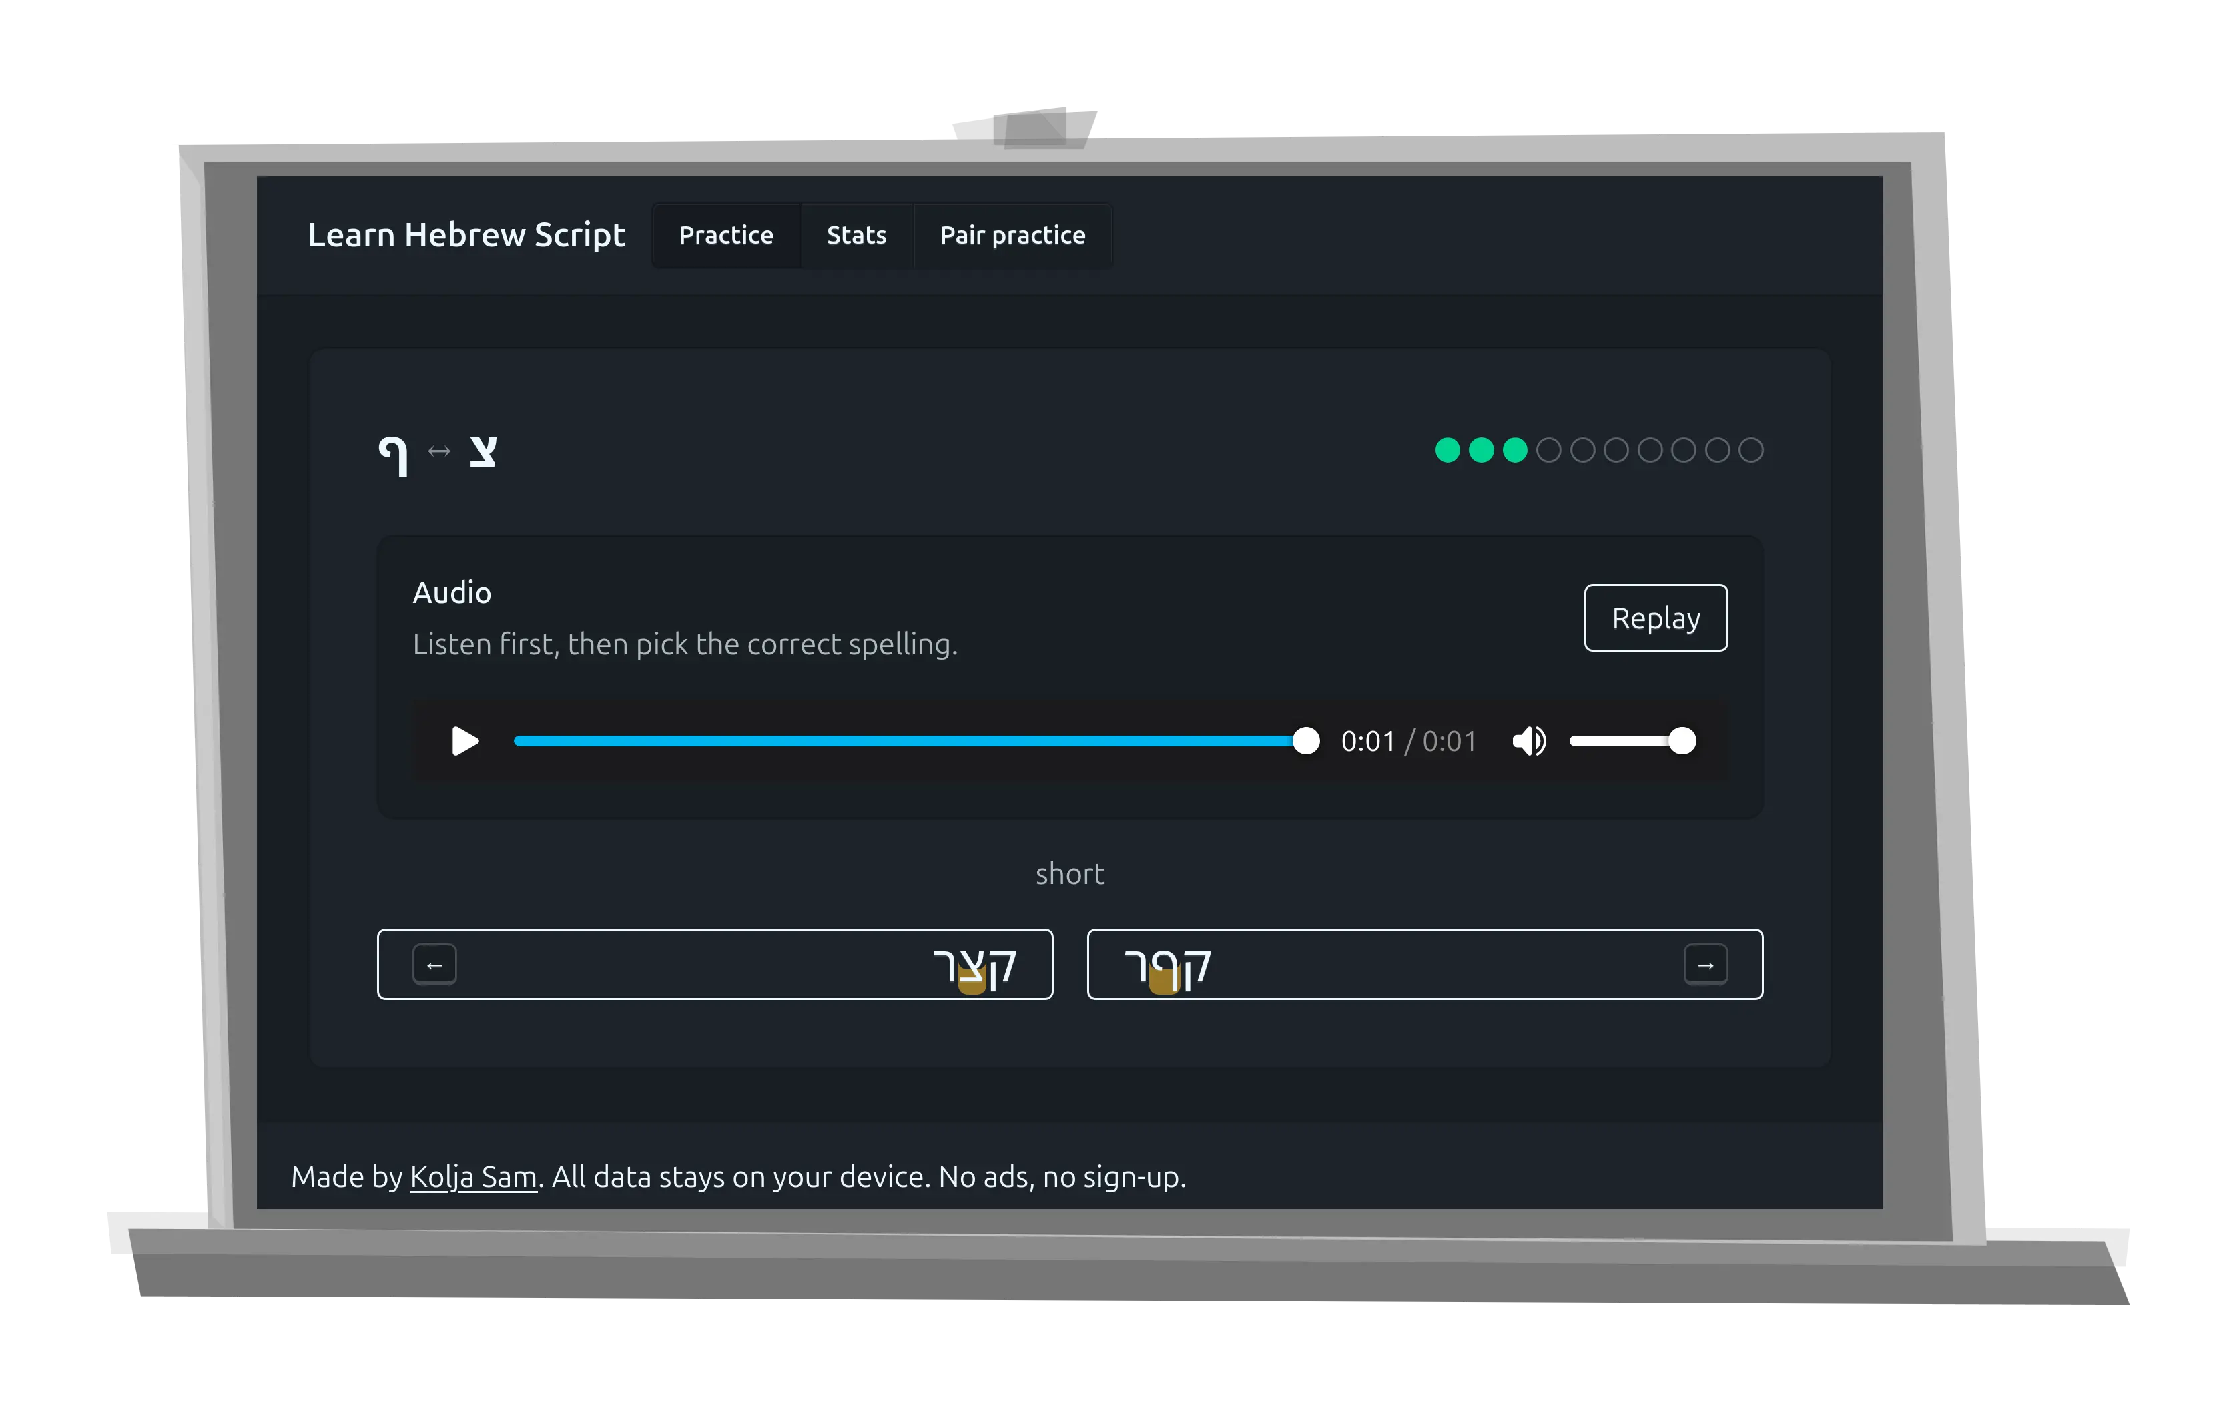Choose the spelling קצר answer
This screenshot has height=1412, width=2239.
(715, 965)
